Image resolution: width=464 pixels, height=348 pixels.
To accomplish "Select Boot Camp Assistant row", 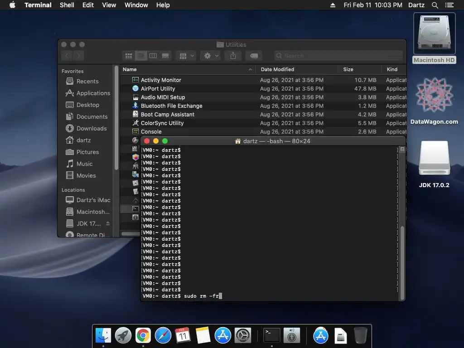I will 263,114.
